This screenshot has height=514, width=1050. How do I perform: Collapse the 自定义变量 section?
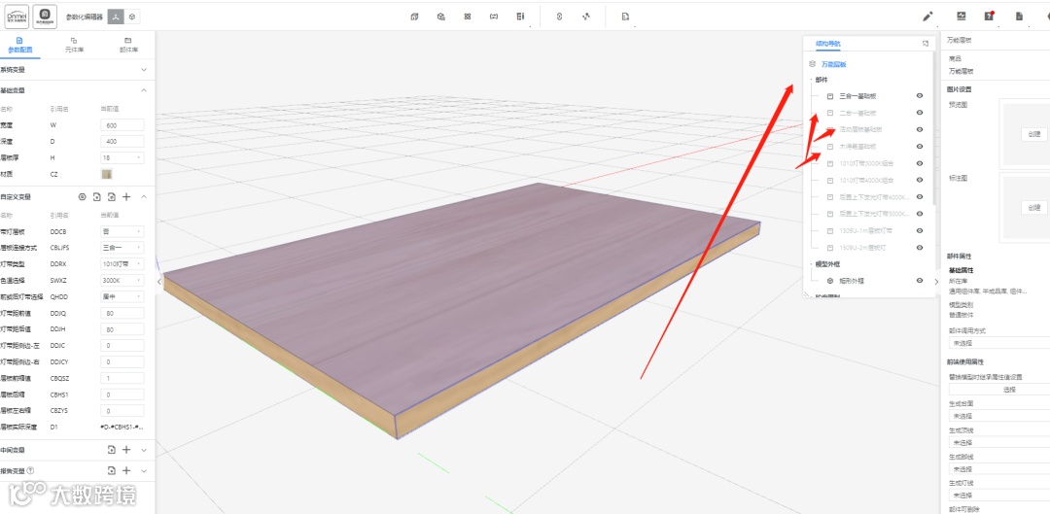point(143,197)
